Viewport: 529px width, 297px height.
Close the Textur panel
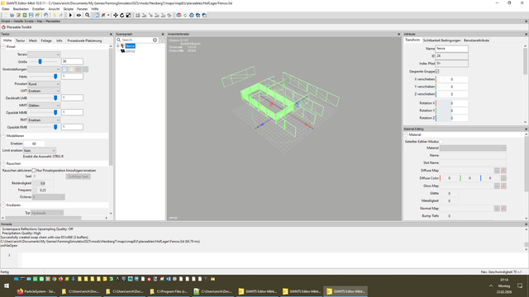pos(111,34)
